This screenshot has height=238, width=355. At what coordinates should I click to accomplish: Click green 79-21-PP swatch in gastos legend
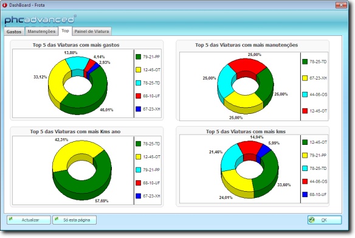click(138, 57)
